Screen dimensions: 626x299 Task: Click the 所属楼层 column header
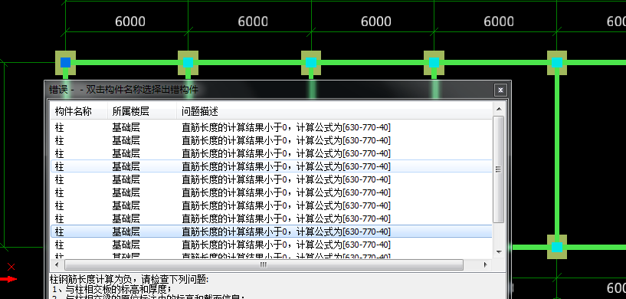point(142,111)
